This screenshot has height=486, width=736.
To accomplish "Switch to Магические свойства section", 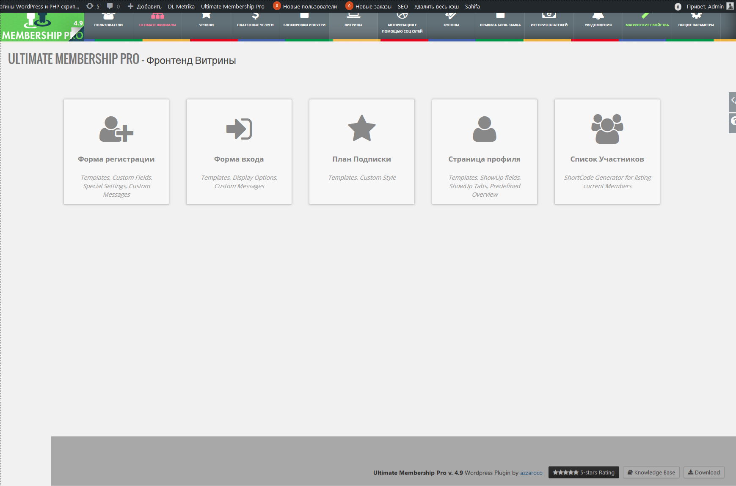I will pos(647,25).
